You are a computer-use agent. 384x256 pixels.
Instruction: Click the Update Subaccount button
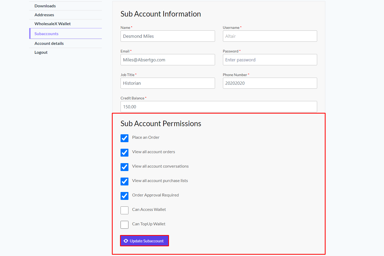(x=144, y=241)
